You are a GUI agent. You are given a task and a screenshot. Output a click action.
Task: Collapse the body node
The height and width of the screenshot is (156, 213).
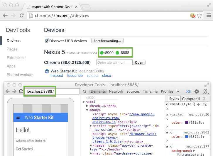pyautogui.click(x=87, y=110)
